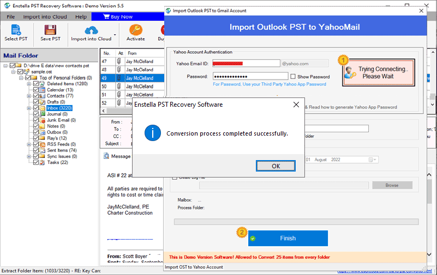Expand the Deleted Items tree node
Screen dimensions: 437x275
tap(29, 84)
